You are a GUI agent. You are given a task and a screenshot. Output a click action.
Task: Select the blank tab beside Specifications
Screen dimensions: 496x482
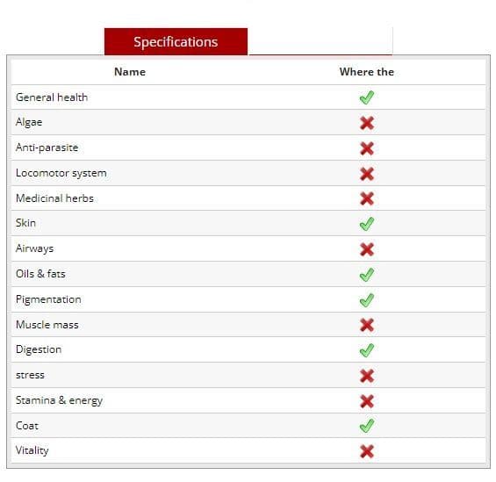coord(320,41)
